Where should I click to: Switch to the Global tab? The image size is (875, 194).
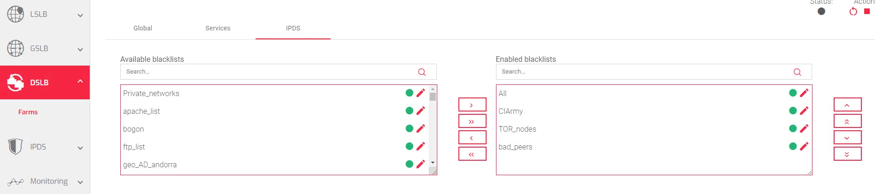pyautogui.click(x=143, y=28)
